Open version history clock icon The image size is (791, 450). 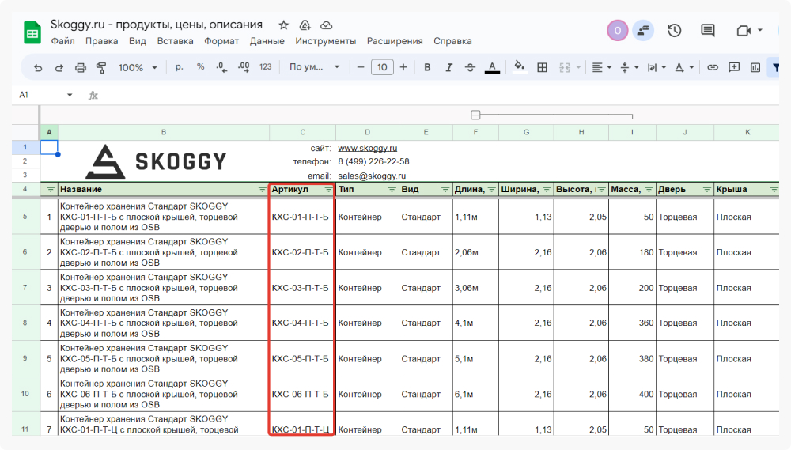point(674,31)
